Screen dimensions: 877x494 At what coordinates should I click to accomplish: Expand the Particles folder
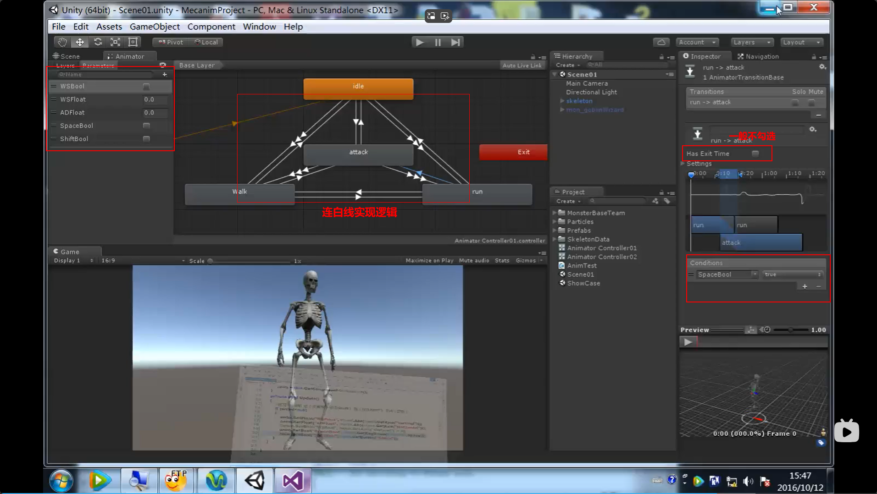coord(555,222)
